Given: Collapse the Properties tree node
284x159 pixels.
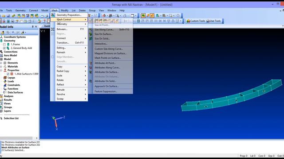Looking at the screenshot, I should tap(1, 70).
